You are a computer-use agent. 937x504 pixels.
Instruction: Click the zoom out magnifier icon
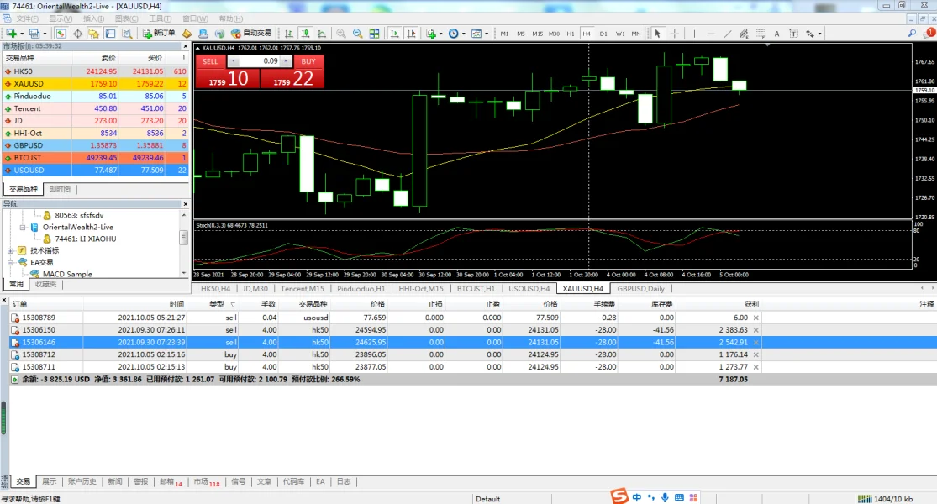pyautogui.click(x=358, y=34)
